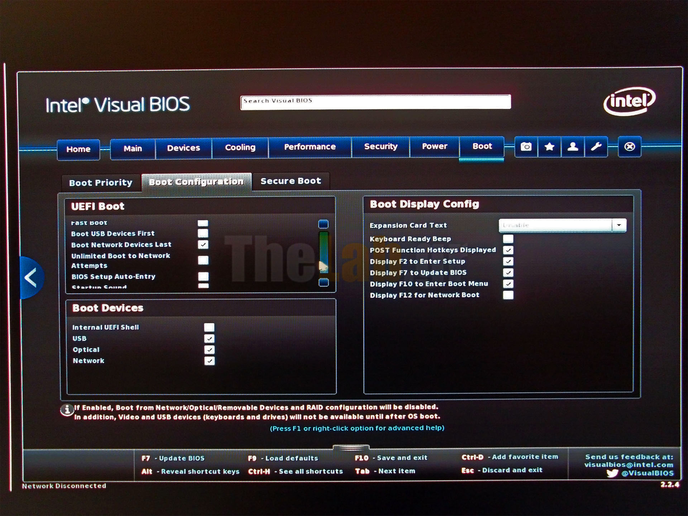Open the wrench settings icon
Viewport: 688px width, 516px height.
point(596,147)
